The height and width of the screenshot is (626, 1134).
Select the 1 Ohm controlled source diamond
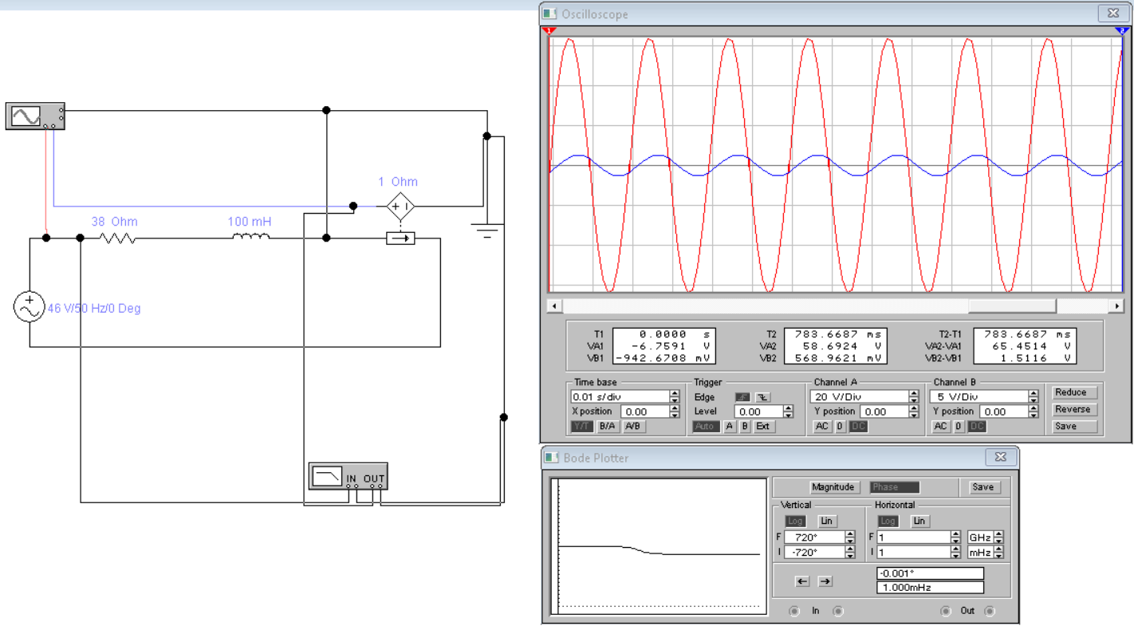point(400,207)
